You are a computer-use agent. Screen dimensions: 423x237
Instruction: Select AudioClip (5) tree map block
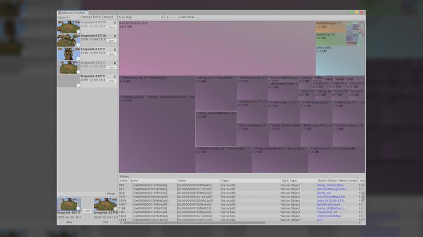point(331,39)
